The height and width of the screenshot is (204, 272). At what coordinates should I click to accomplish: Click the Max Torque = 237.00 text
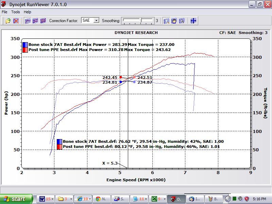[151, 45]
